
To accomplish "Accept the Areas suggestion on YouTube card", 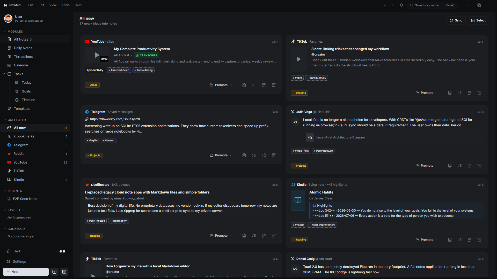I will pyautogui.click(x=92, y=85).
